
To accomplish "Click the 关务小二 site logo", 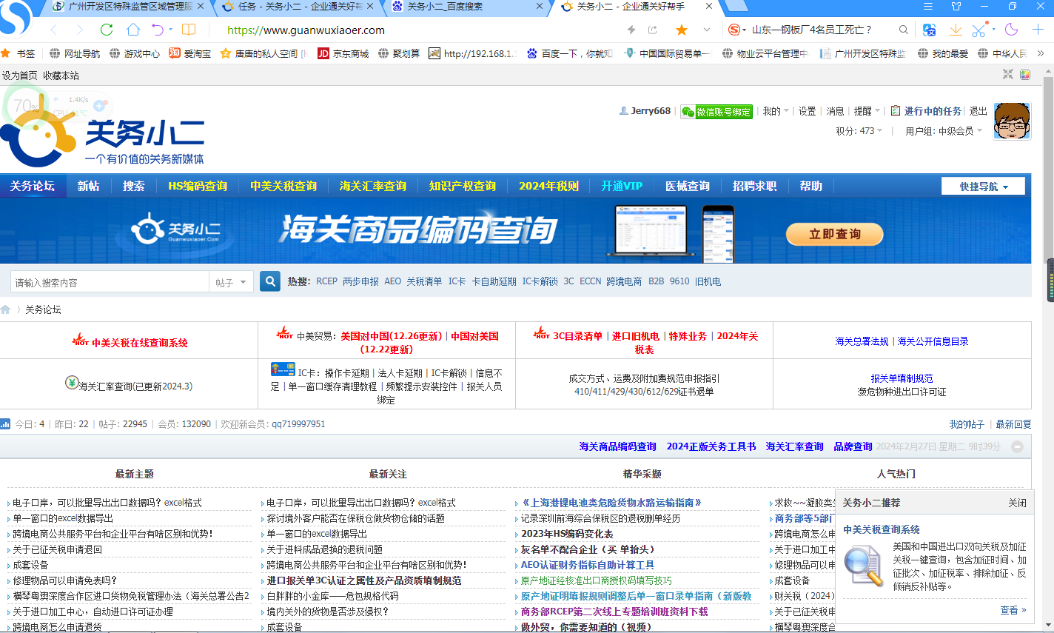I will click(x=102, y=131).
